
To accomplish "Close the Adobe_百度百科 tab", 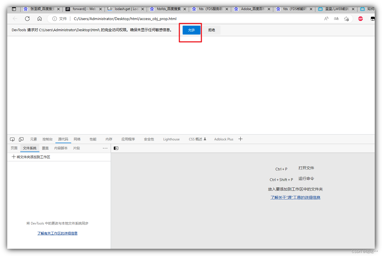I will tap(269, 9).
